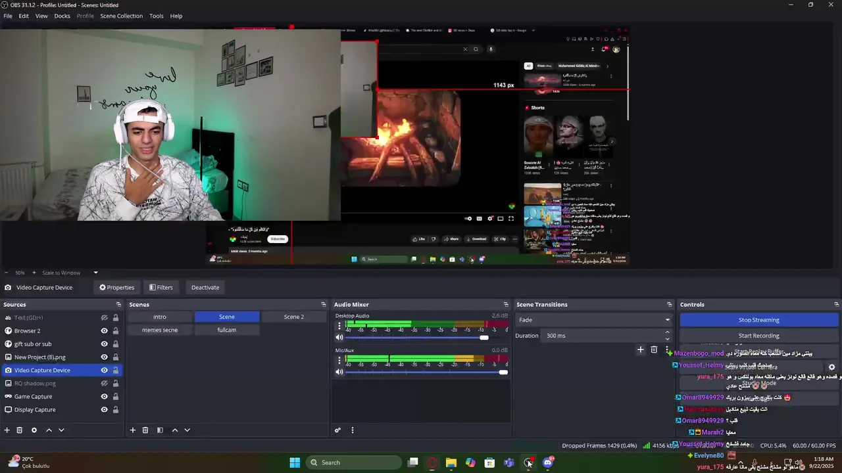The width and height of the screenshot is (842, 473).
Task: Mute Mic/Aux speaker icon
Action: (339, 372)
